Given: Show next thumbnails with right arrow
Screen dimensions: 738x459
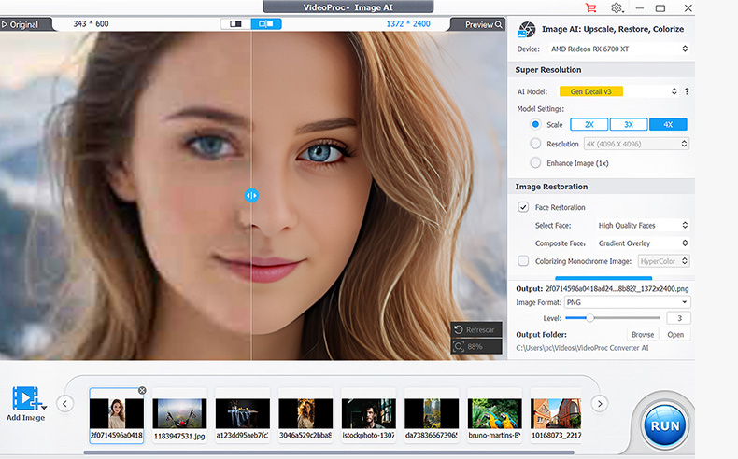Looking at the screenshot, I should (600, 404).
